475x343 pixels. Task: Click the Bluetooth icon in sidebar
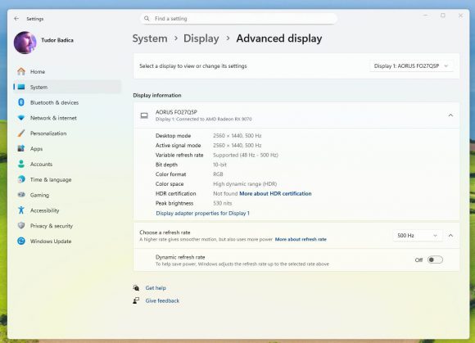21,102
